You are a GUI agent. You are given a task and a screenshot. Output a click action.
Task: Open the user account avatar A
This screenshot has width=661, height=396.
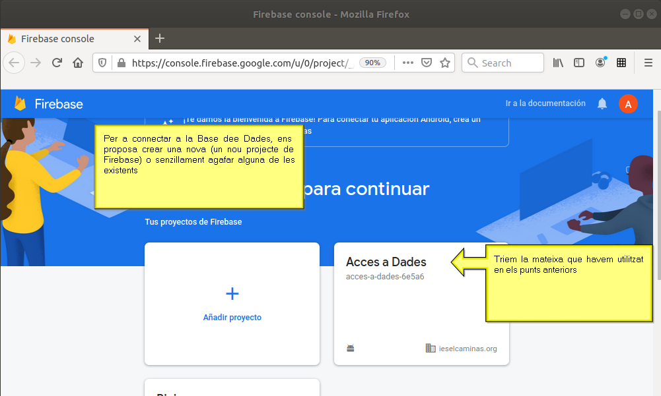628,104
